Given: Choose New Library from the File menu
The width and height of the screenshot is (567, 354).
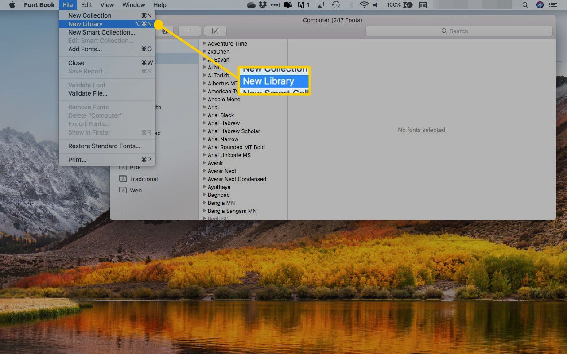Looking at the screenshot, I should 107,24.
